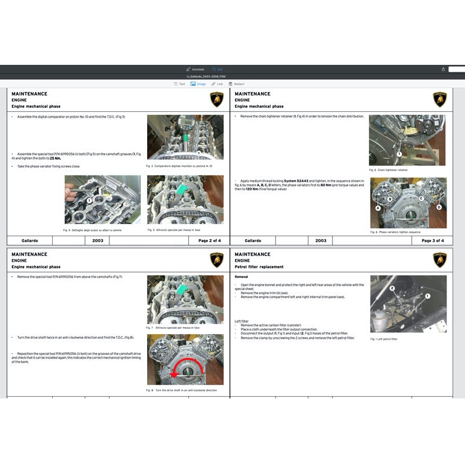Select the left petrol filter photo
465x465 pixels.
pyautogui.click(x=408, y=303)
